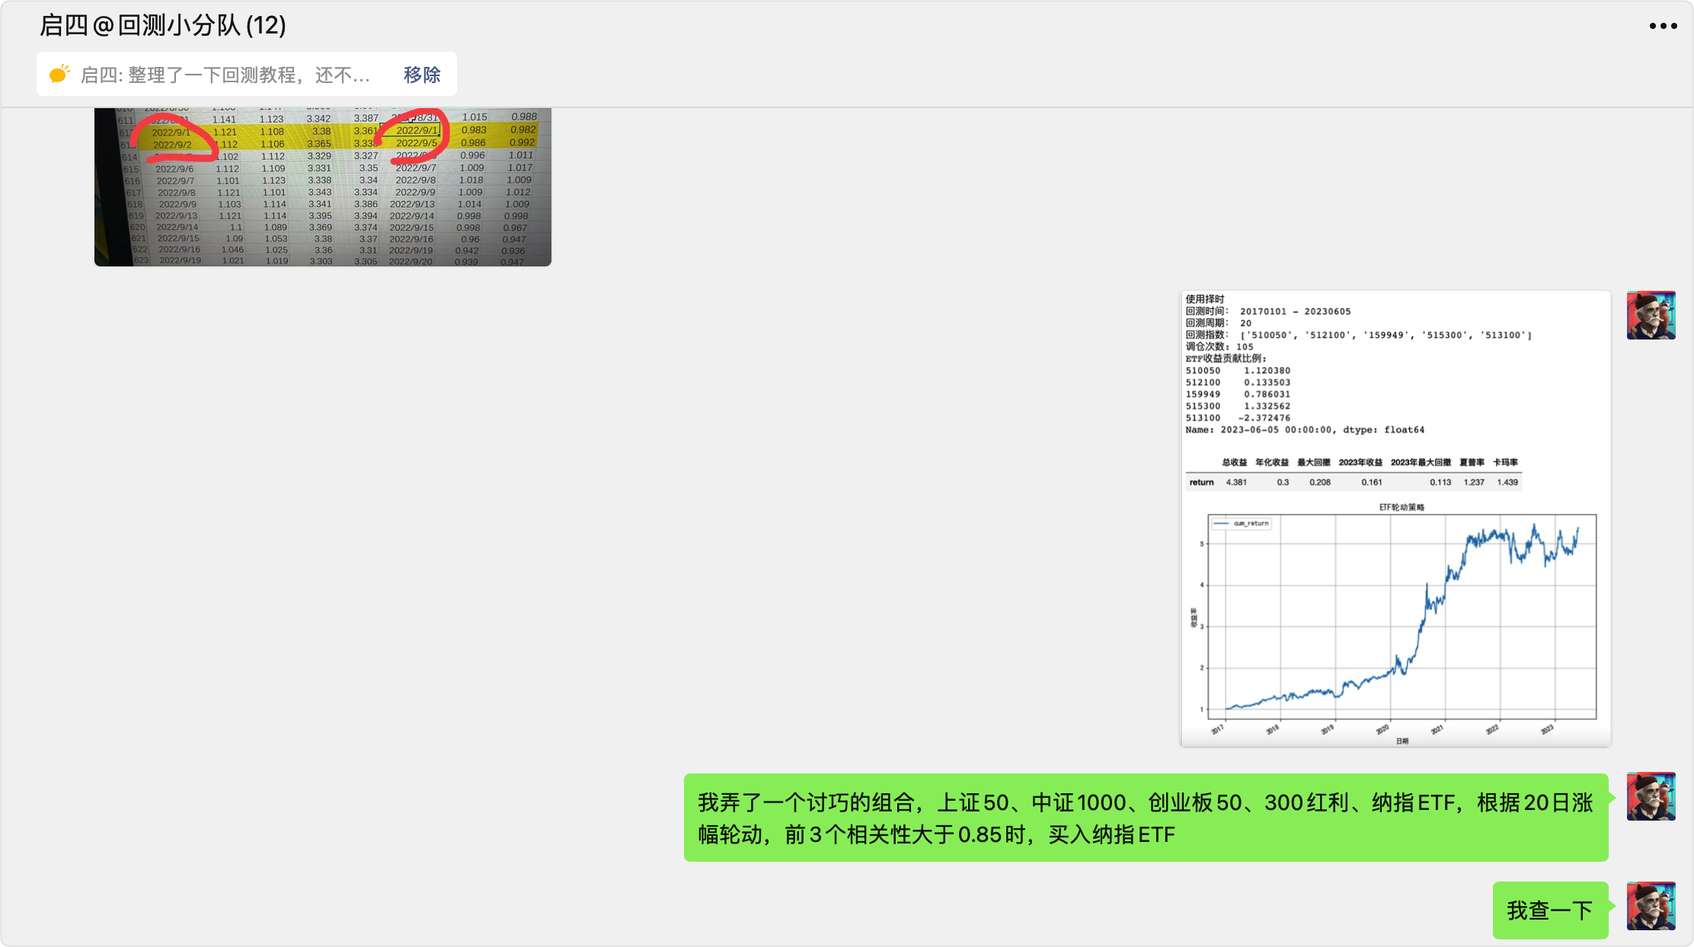The image size is (1694, 947).
Task: Click the avatar next to 我查一下 message
Action: point(1651,906)
